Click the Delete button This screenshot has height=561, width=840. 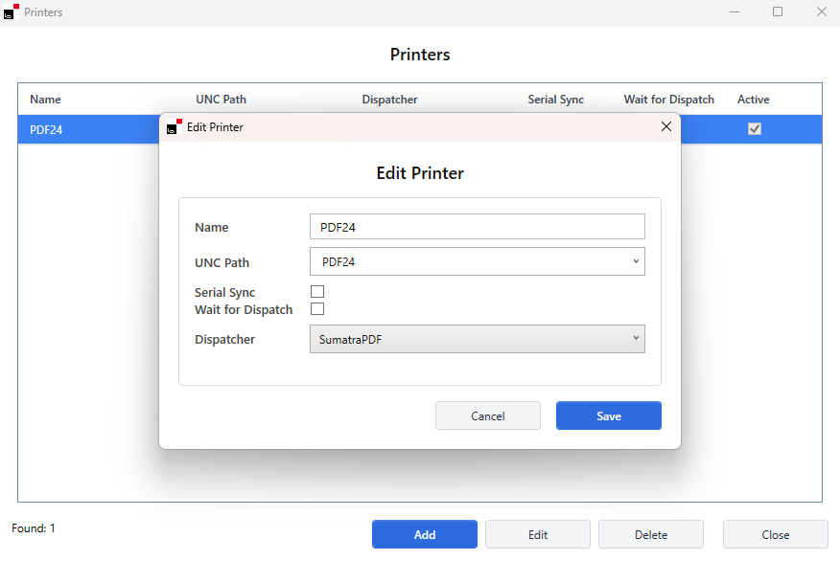click(x=650, y=534)
